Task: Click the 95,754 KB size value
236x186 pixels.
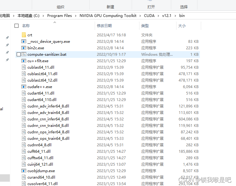Action: coord(189,67)
